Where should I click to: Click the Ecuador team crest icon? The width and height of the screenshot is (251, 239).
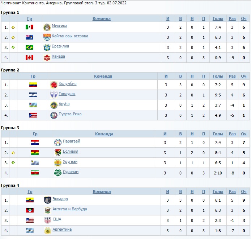[x=47, y=200]
